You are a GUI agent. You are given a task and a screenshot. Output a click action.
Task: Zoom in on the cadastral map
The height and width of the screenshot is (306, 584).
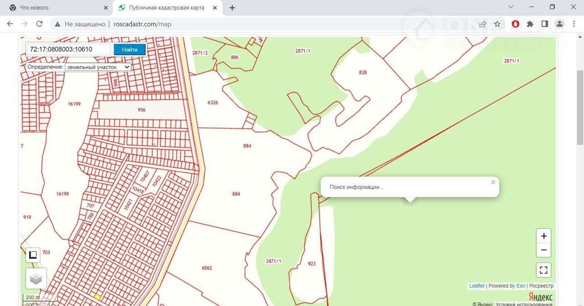tap(543, 236)
